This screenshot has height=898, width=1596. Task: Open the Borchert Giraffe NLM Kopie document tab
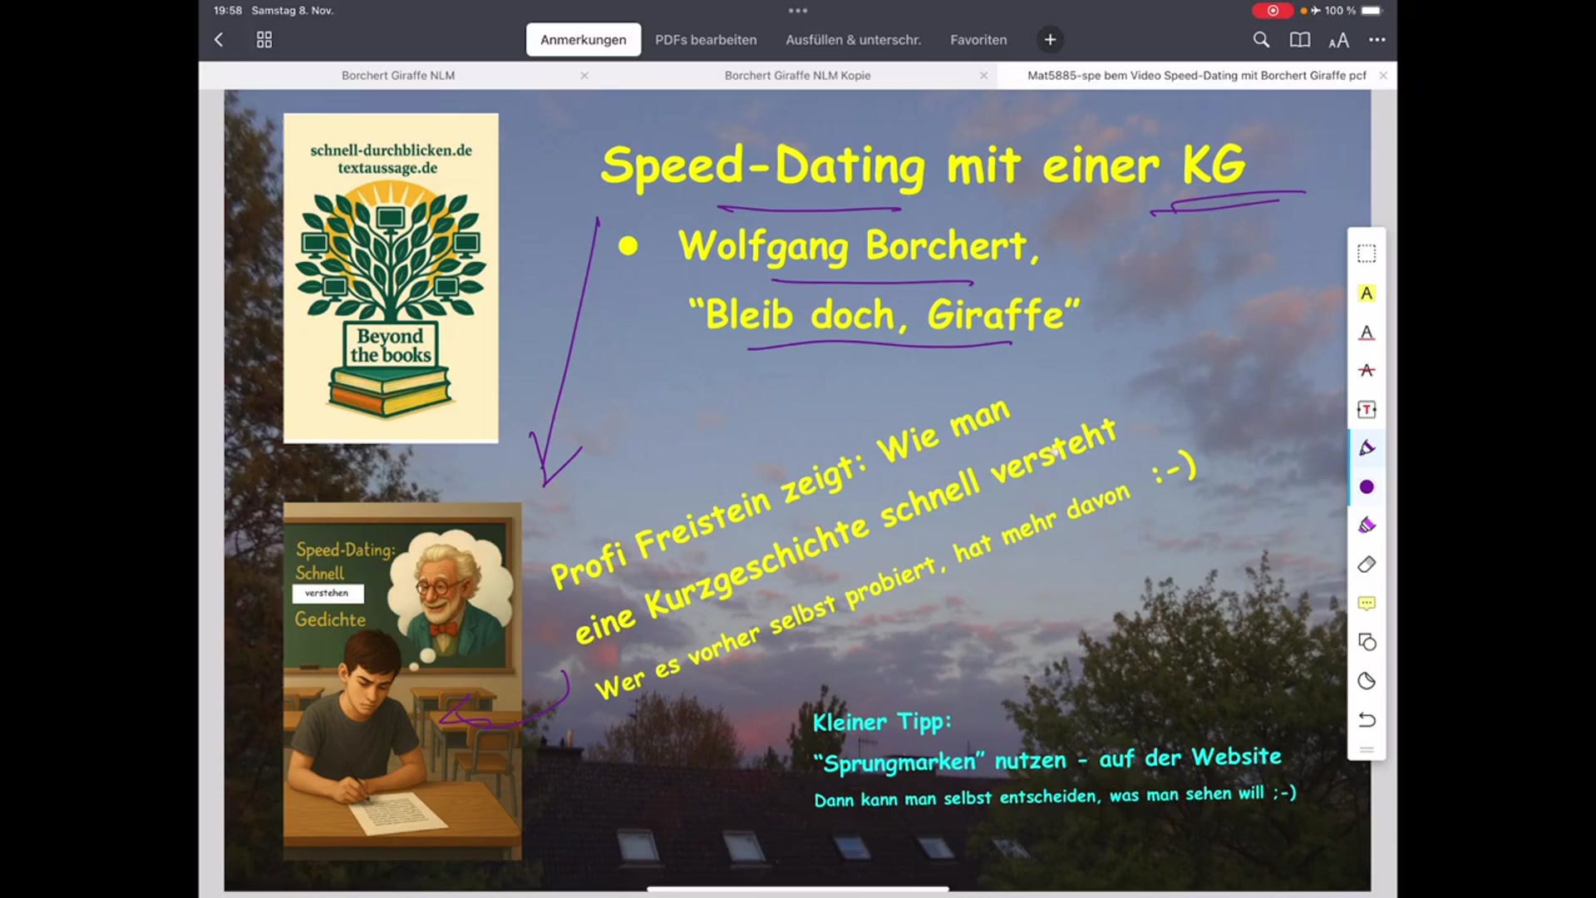797,75
